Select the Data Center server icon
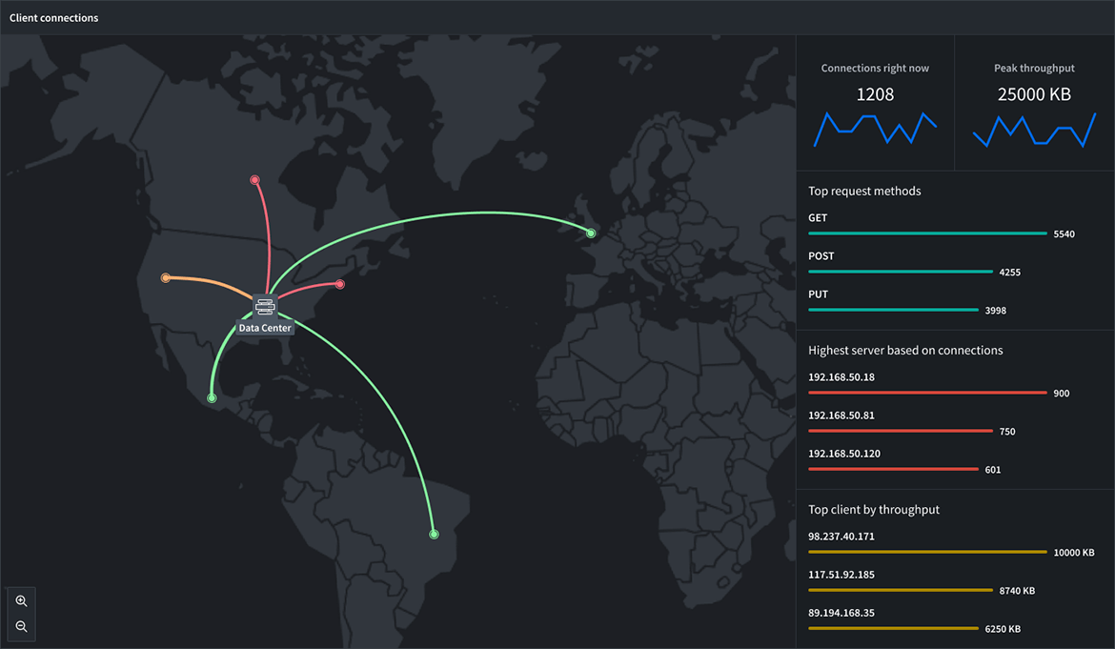The height and width of the screenshot is (649, 1115). [x=265, y=307]
